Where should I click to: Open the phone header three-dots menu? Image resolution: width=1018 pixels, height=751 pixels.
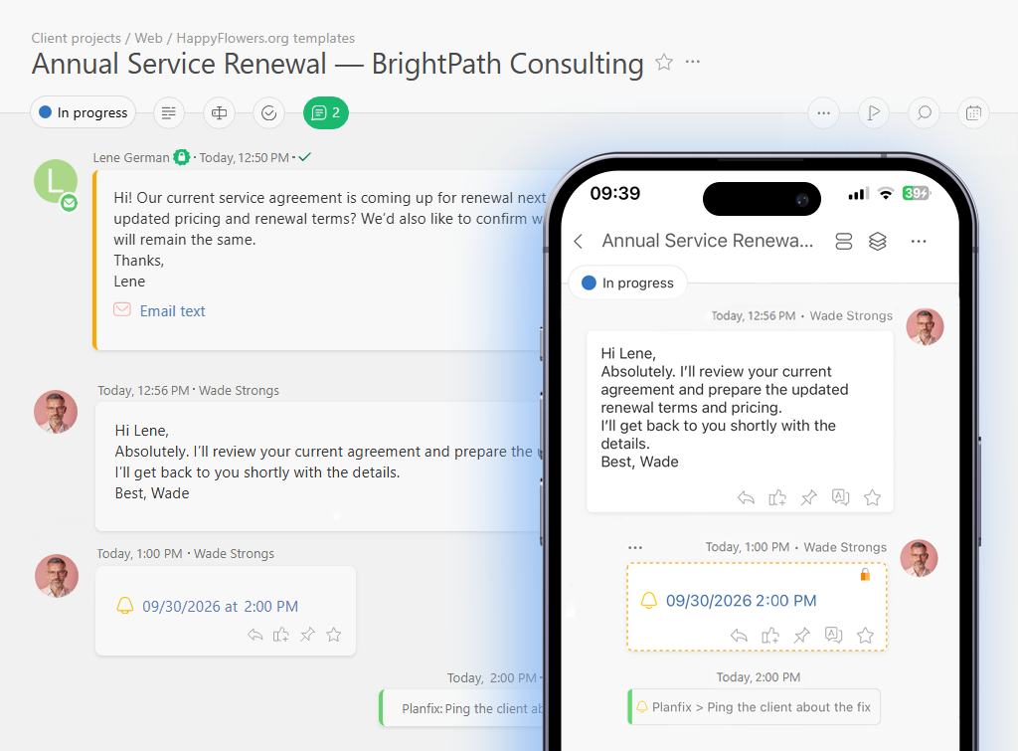point(919,241)
